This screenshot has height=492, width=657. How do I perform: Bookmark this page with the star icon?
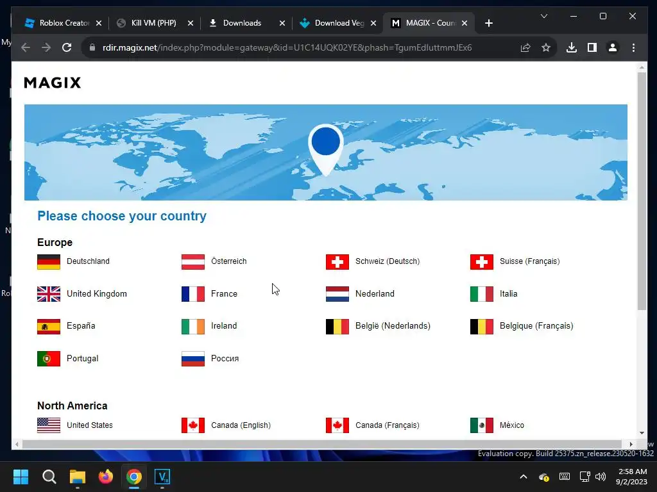[x=545, y=47]
